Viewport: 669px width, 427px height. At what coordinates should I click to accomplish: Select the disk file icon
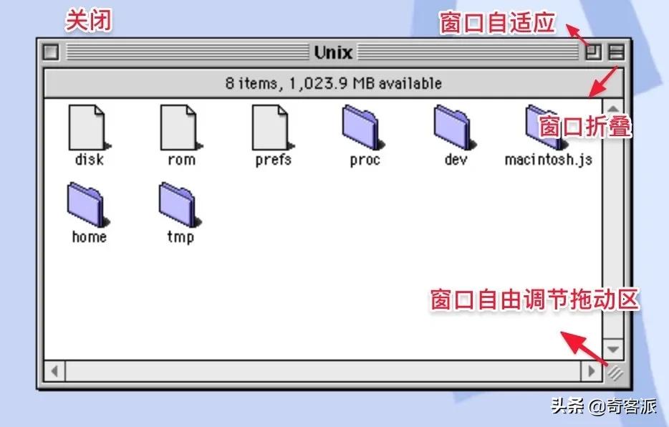(87, 125)
